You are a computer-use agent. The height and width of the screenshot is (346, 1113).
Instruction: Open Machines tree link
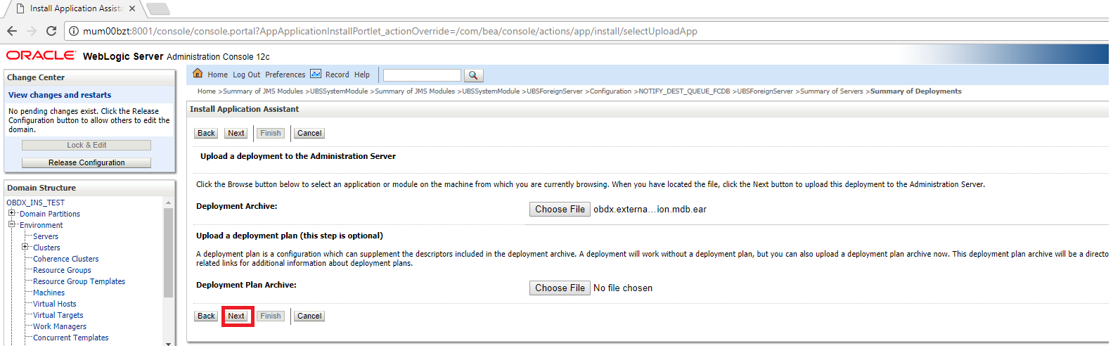(49, 293)
